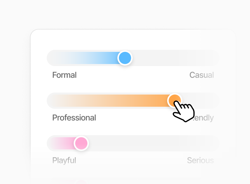Click the 'Casual' label
Viewport: 250px width, 184px height.
(201, 75)
